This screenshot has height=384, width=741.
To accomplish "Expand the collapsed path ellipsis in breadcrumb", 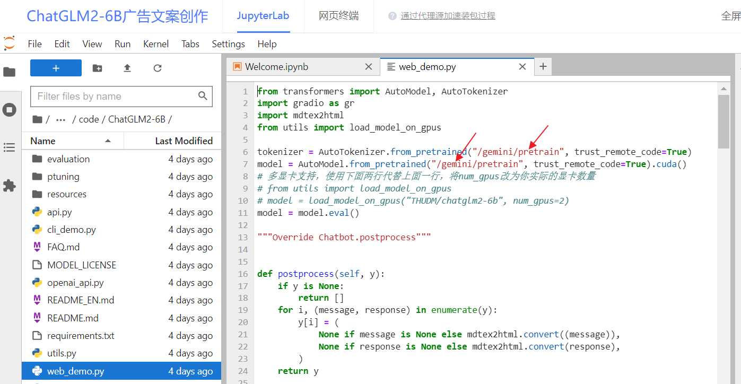I will (x=60, y=119).
